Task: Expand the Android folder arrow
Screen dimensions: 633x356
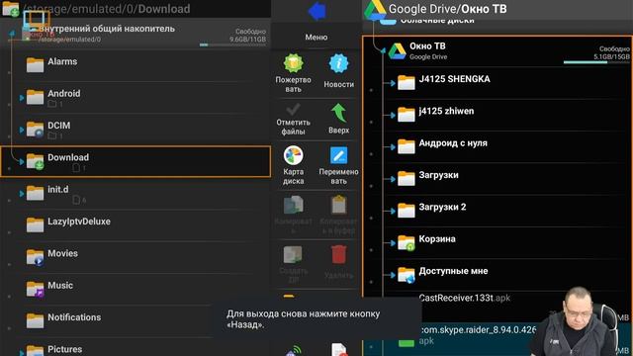Action: pos(22,98)
